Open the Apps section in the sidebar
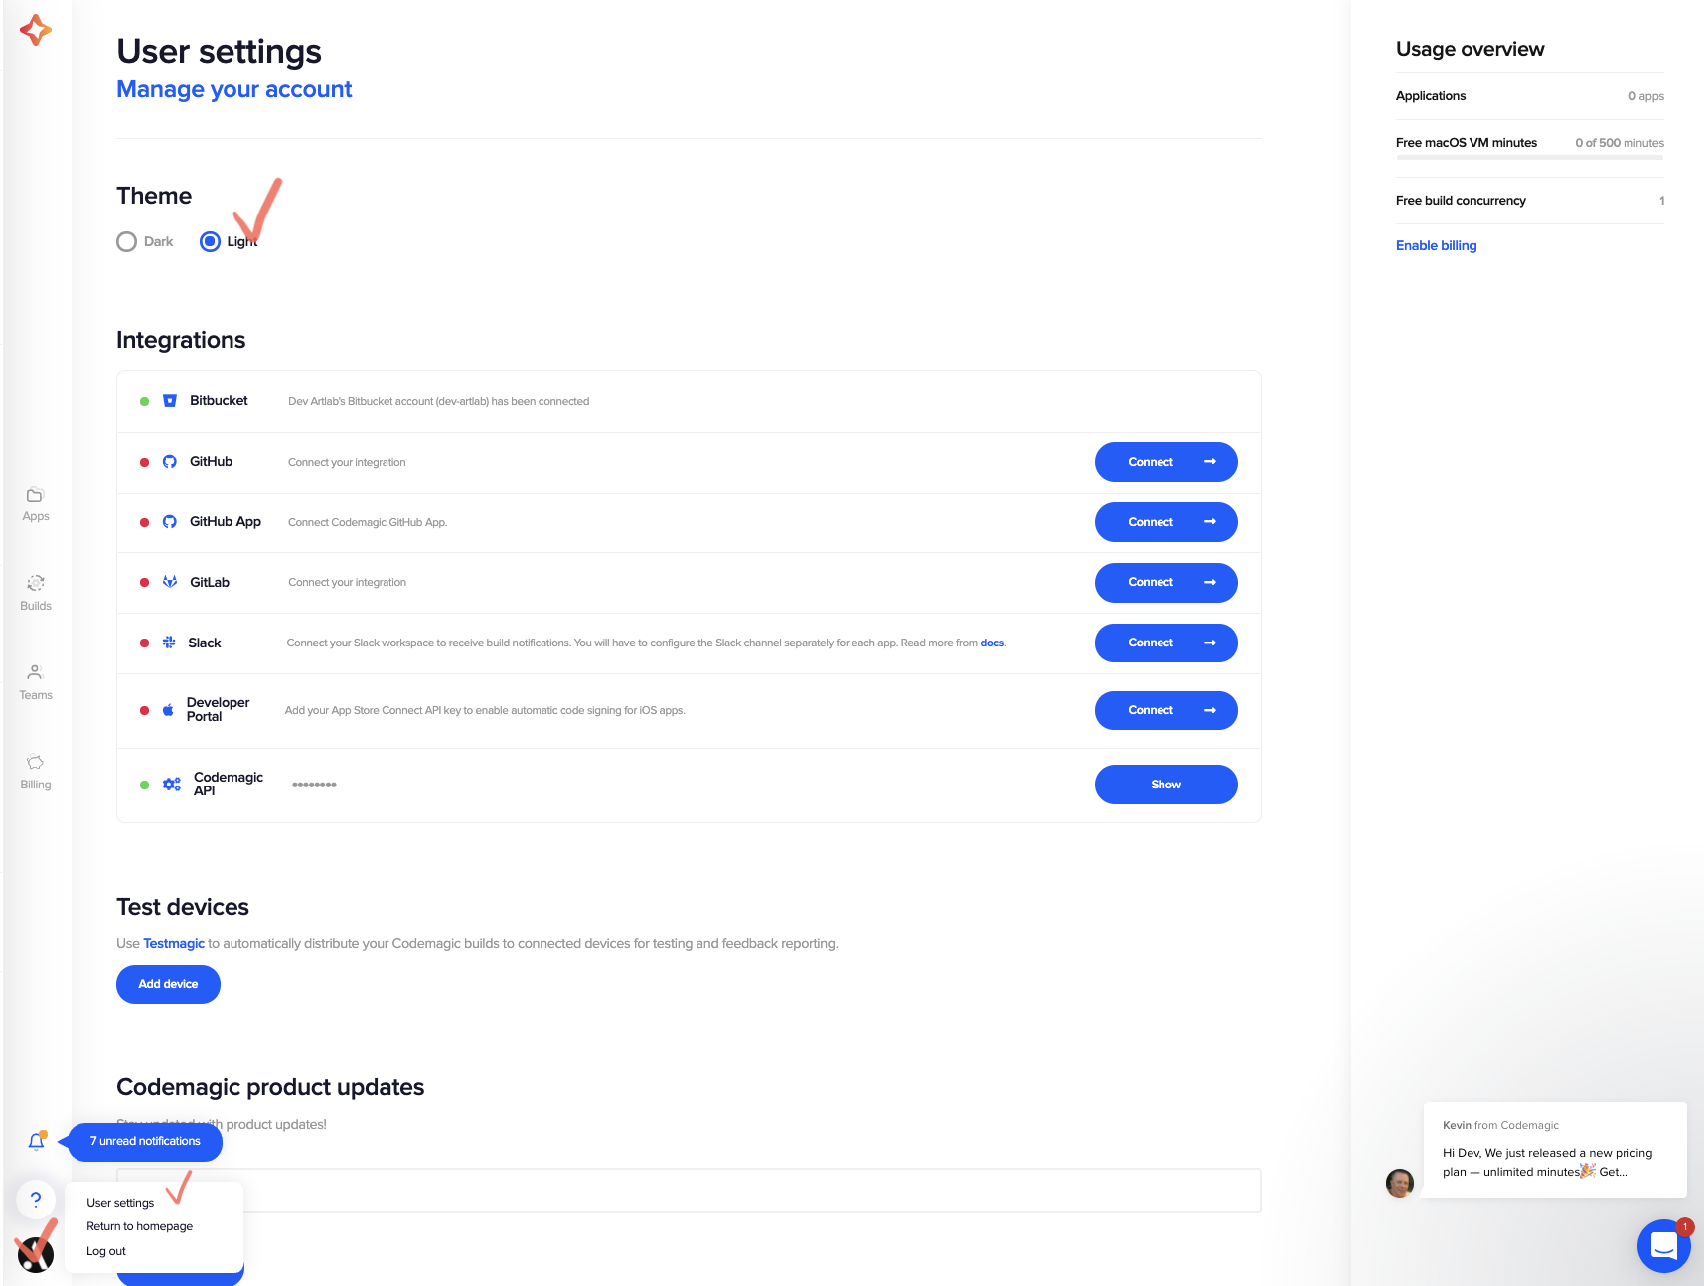The height and width of the screenshot is (1286, 1704). pos(35,502)
